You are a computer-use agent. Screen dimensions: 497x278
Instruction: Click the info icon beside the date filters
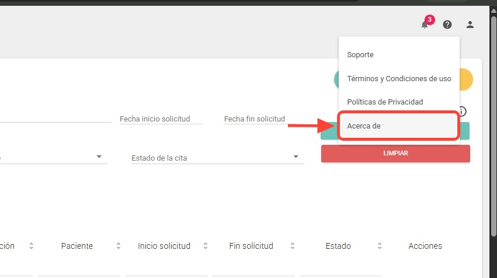(x=463, y=112)
